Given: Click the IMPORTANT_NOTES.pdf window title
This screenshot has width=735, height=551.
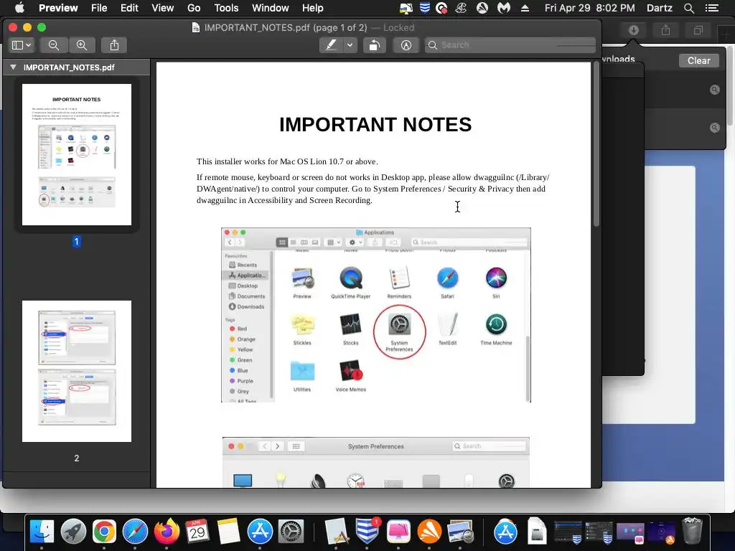Looking at the screenshot, I should tap(286, 28).
